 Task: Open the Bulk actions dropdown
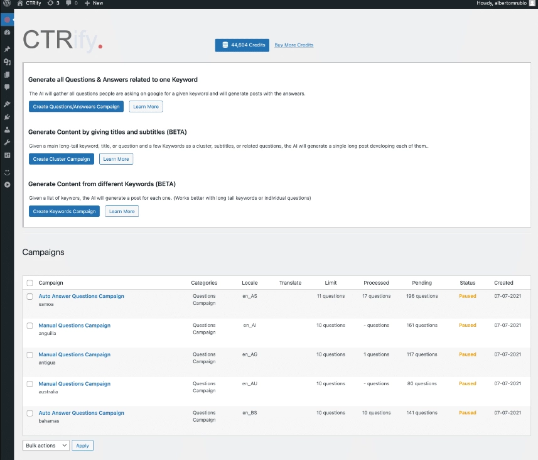tap(45, 445)
